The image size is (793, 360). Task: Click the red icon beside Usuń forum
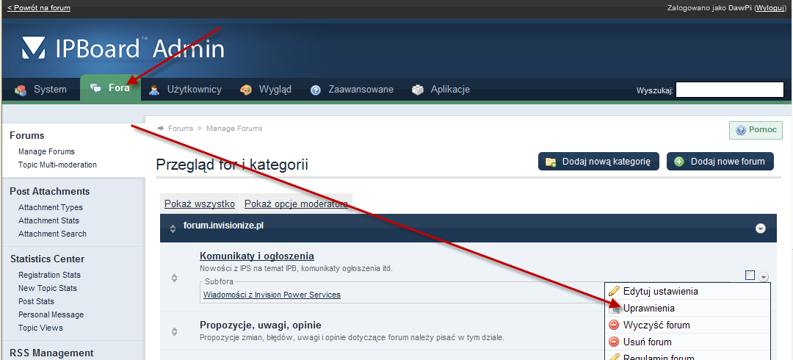click(x=614, y=342)
